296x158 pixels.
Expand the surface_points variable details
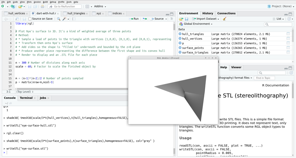180,48
